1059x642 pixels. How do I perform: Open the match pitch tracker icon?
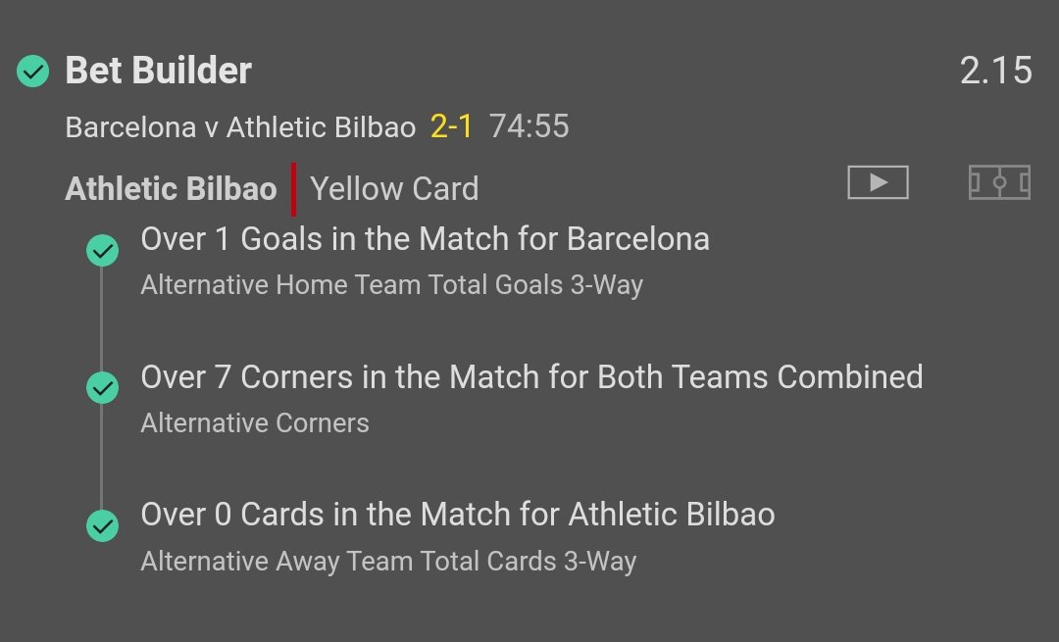[x=999, y=182]
